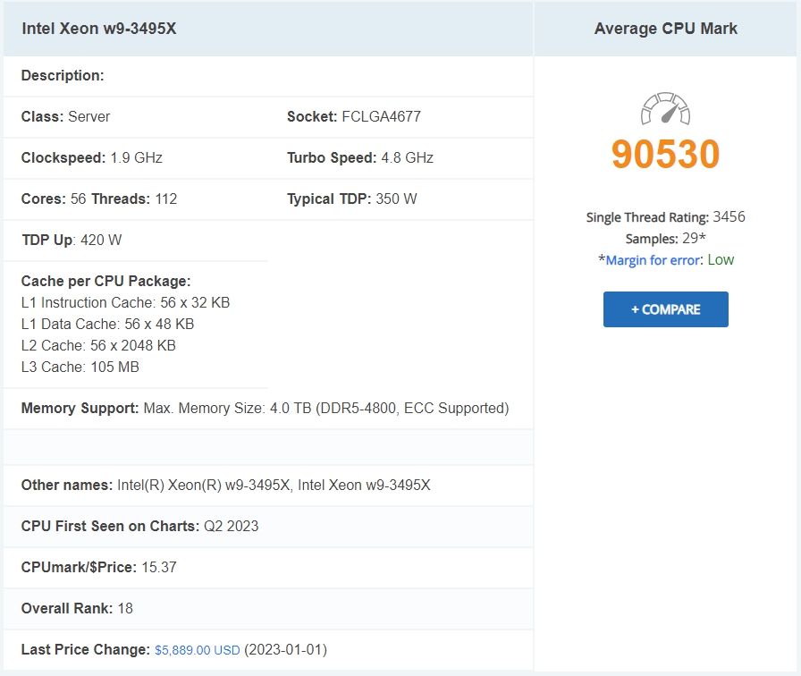Select the TDP Up: 420 W row
This screenshot has width=801, height=676.
pos(72,241)
